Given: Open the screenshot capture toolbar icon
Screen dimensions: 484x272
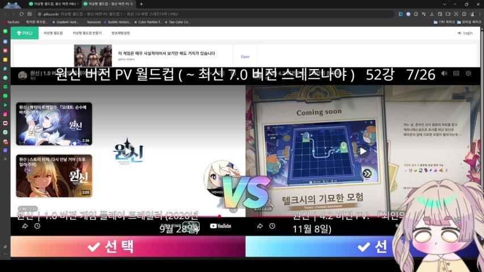Looking at the screenshot, I should pos(456,14).
